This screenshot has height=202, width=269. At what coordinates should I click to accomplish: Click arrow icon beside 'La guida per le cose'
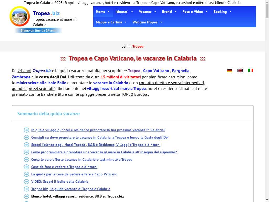pos(27,174)
